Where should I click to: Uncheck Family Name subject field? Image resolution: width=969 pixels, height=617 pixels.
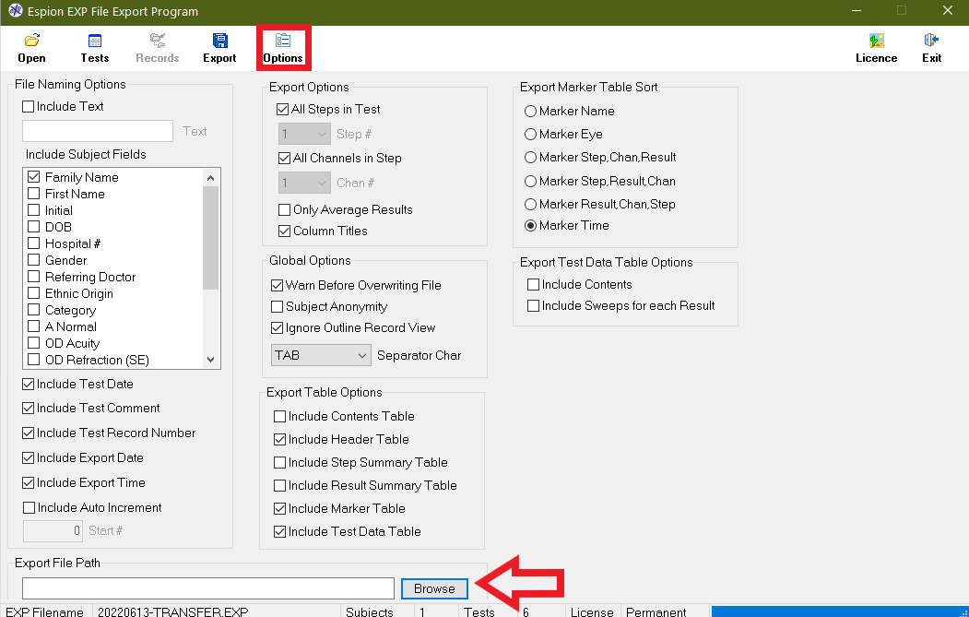pyautogui.click(x=34, y=177)
